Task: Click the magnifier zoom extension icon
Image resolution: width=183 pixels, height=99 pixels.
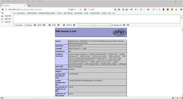Action: (x=159, y=9)
